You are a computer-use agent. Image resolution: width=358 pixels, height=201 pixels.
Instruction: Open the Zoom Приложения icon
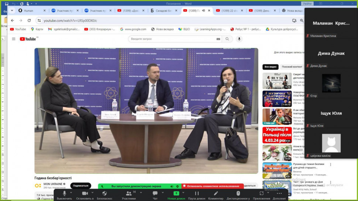(261, 195)
